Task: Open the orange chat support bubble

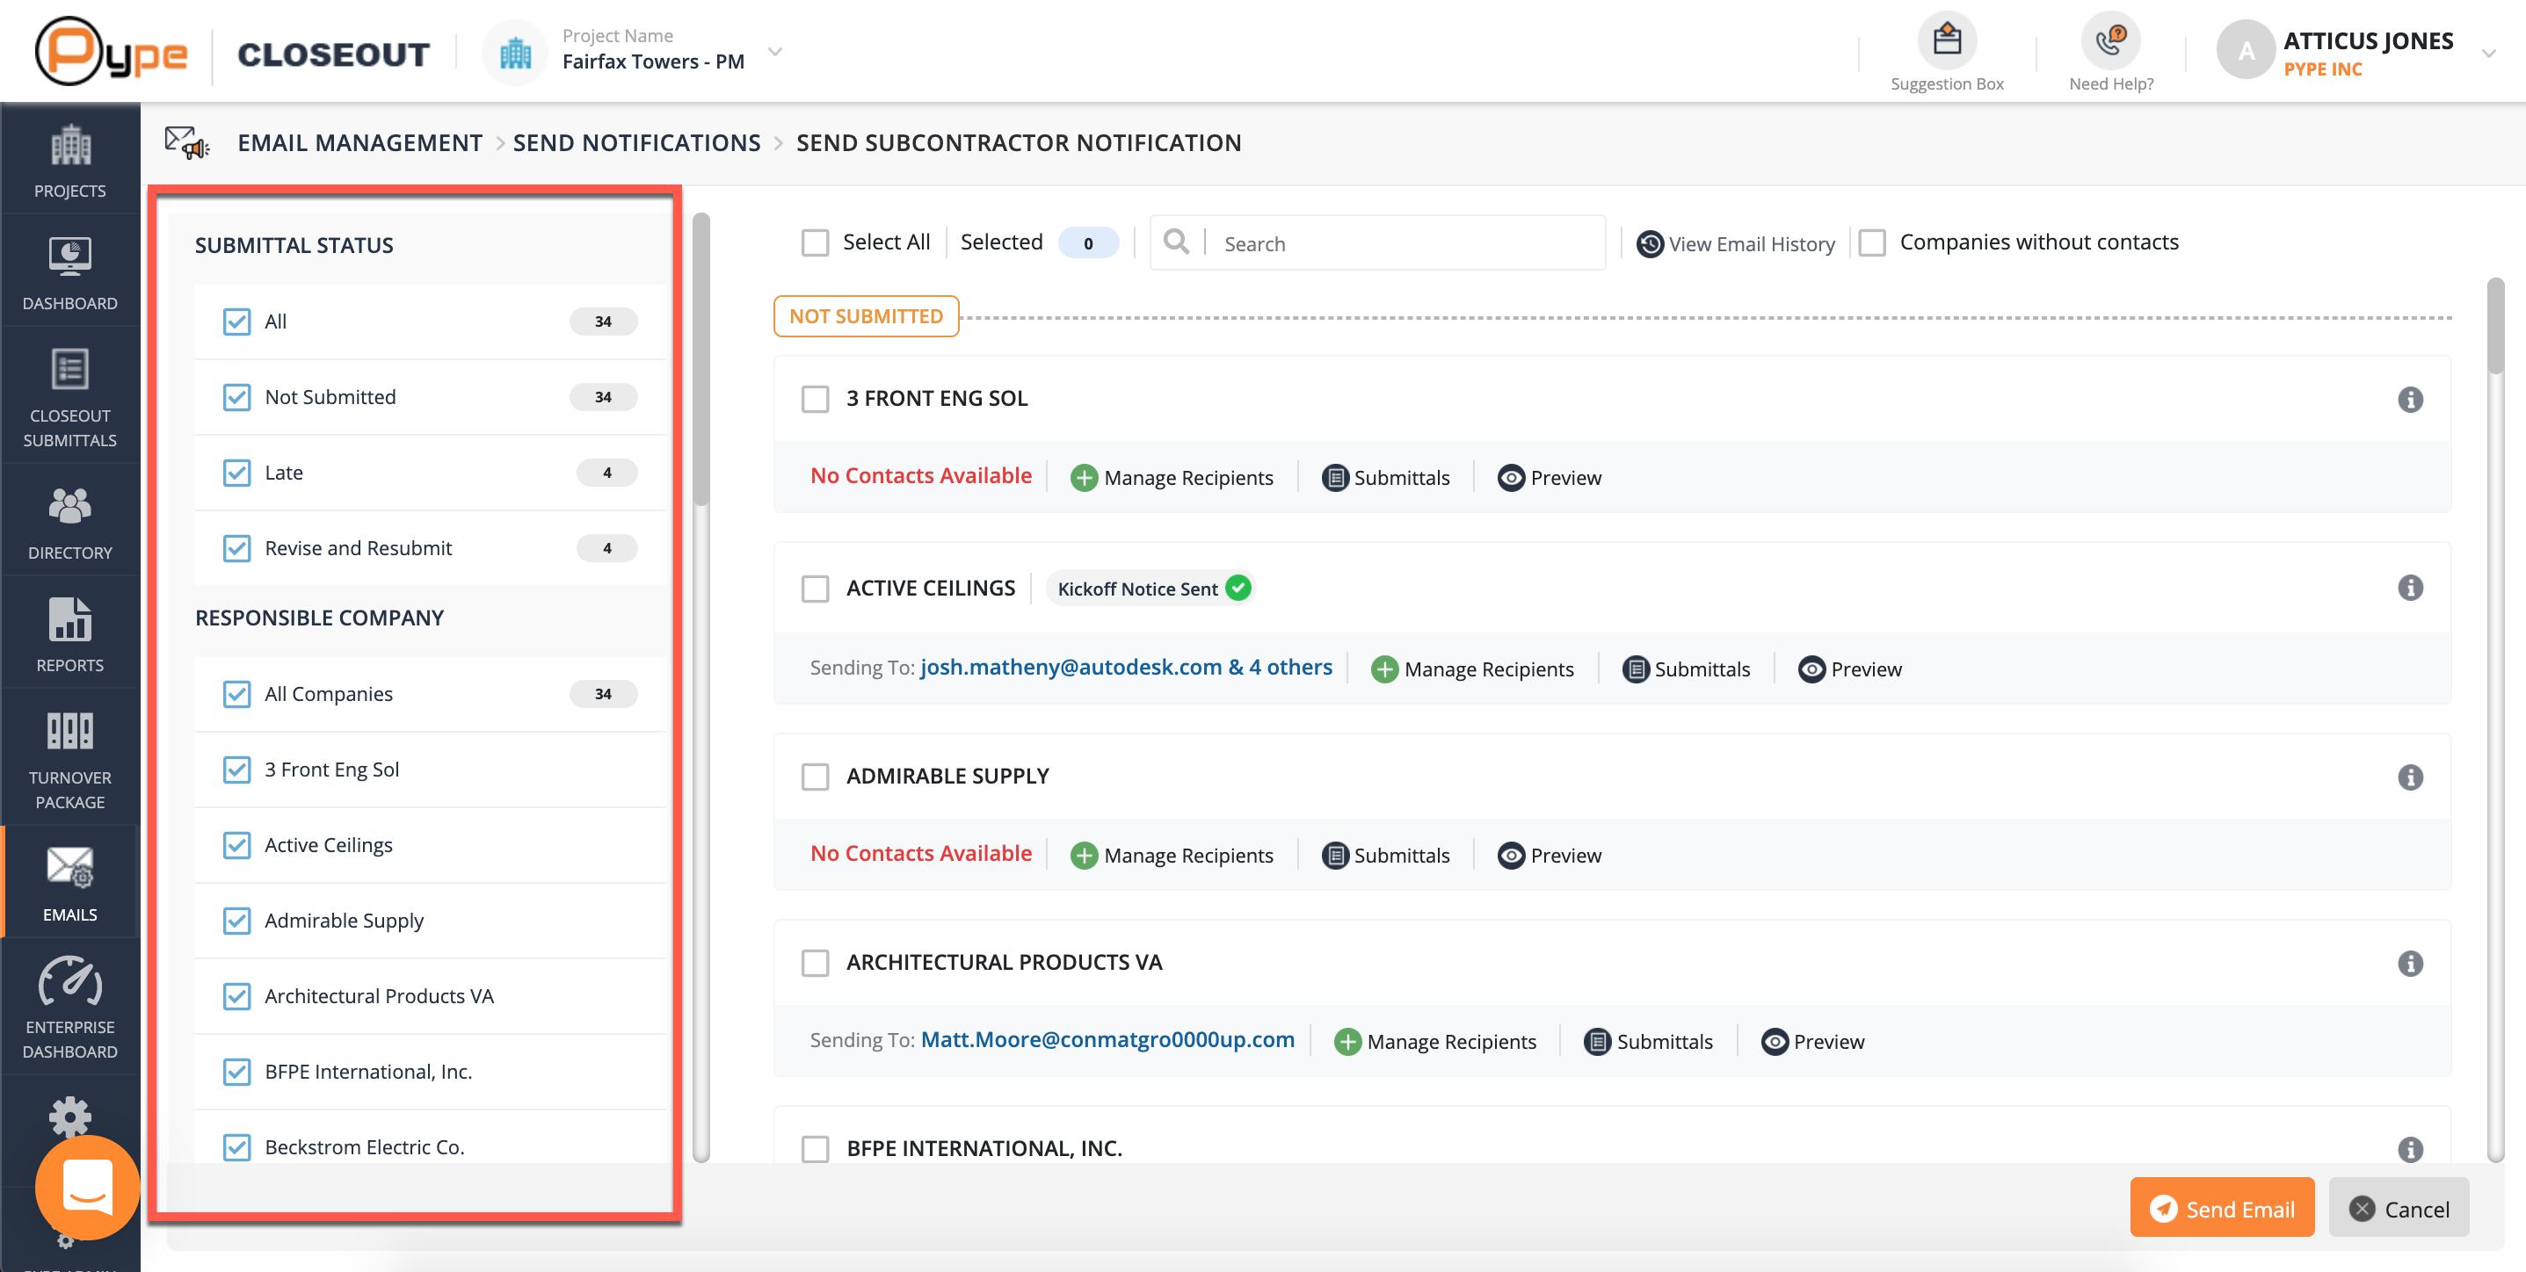Action: pos(87,1187)
